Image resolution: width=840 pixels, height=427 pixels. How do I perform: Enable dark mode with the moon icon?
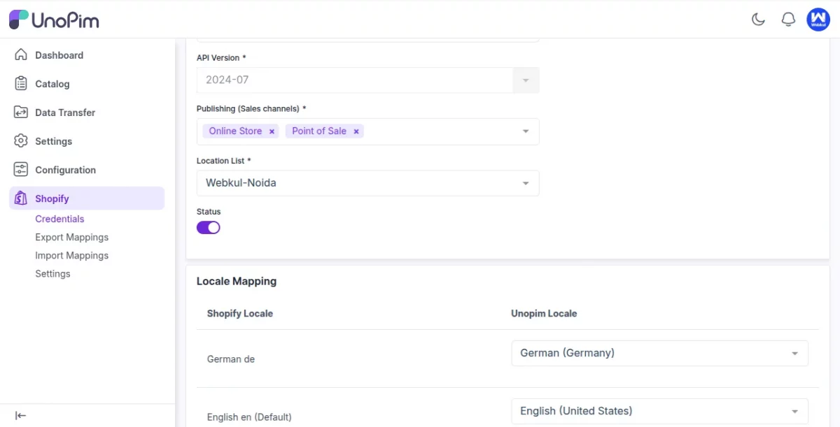pos(758,19)
